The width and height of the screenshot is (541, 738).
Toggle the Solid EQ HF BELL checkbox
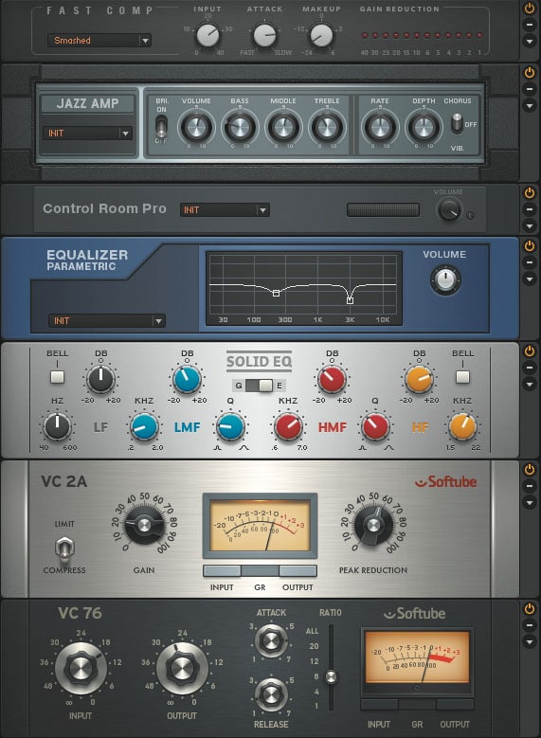tap(462, 376)
